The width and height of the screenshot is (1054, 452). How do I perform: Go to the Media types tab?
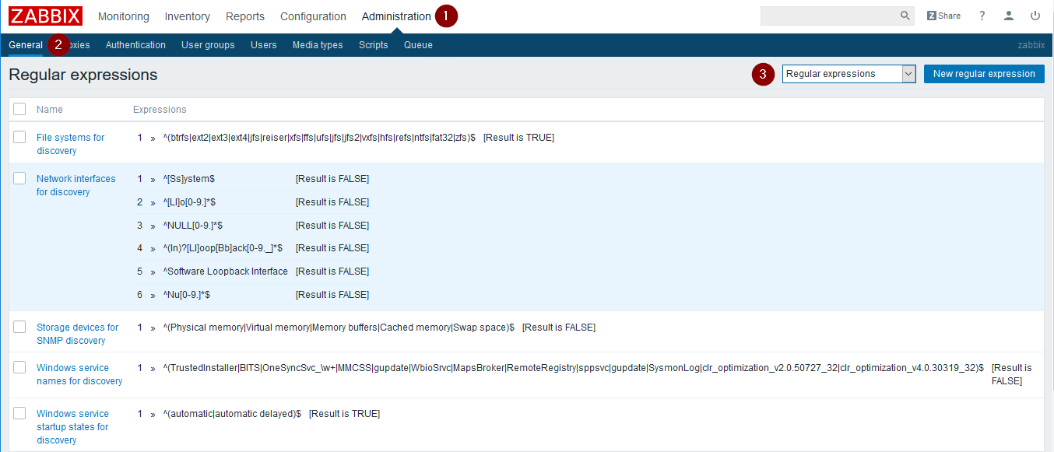318,45
